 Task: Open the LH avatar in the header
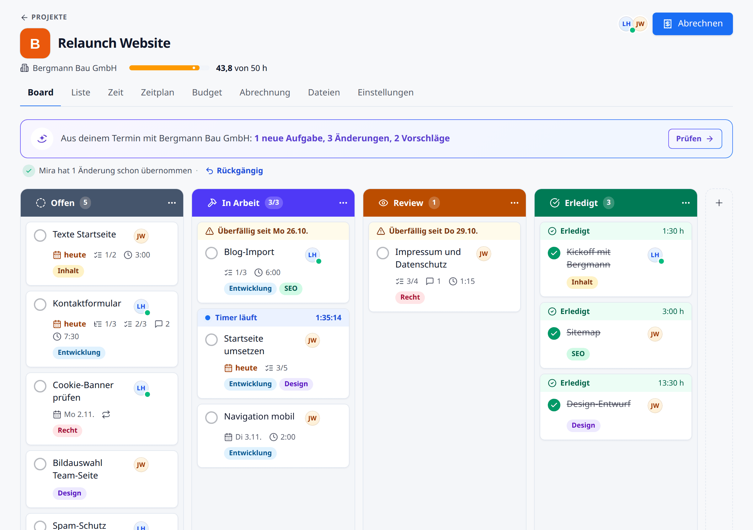click(x=626, y=24)
